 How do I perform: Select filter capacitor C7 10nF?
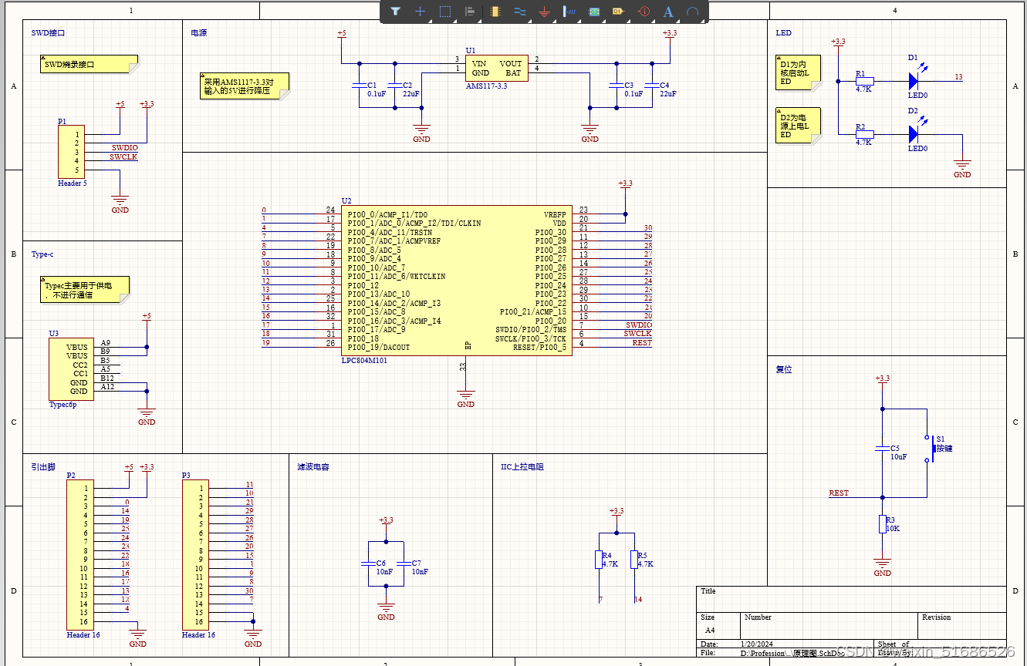click(404, 563)
